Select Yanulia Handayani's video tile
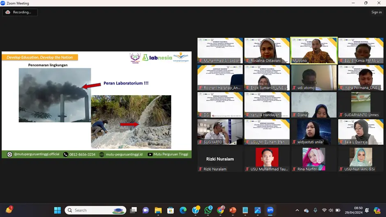 267,105
